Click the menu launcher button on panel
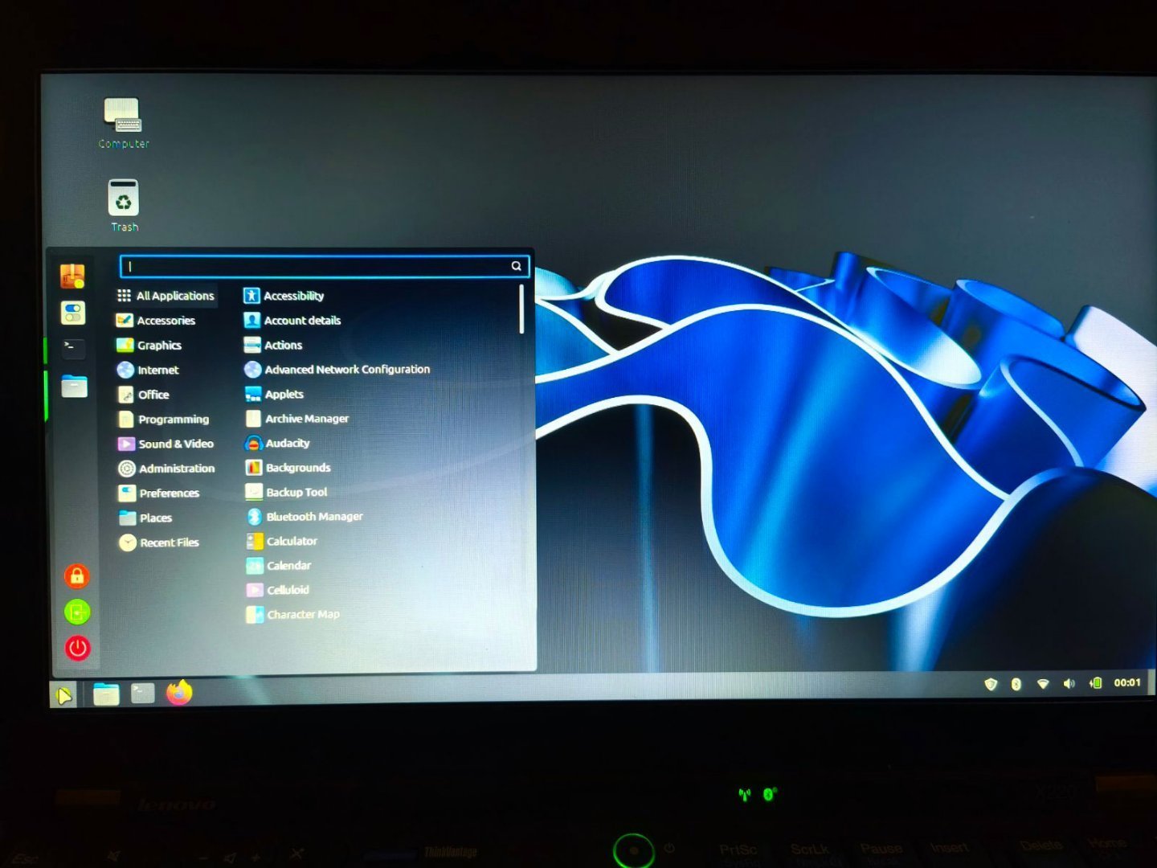1157x868 pixels. (x=63, y=694)
